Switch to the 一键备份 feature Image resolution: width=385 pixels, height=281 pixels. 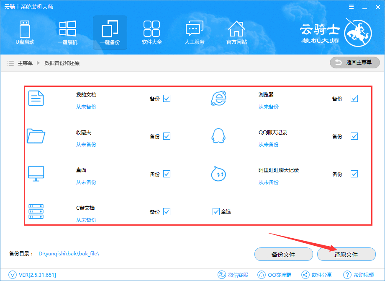[110, 32]
